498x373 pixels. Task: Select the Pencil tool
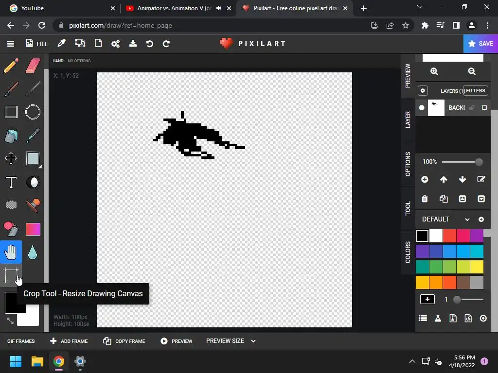(11, 66)
